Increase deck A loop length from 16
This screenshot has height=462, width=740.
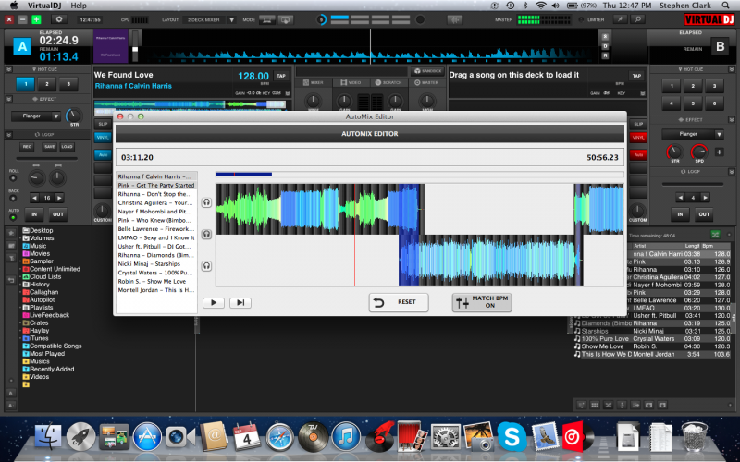pyautogui.click(x=59, y=198)
